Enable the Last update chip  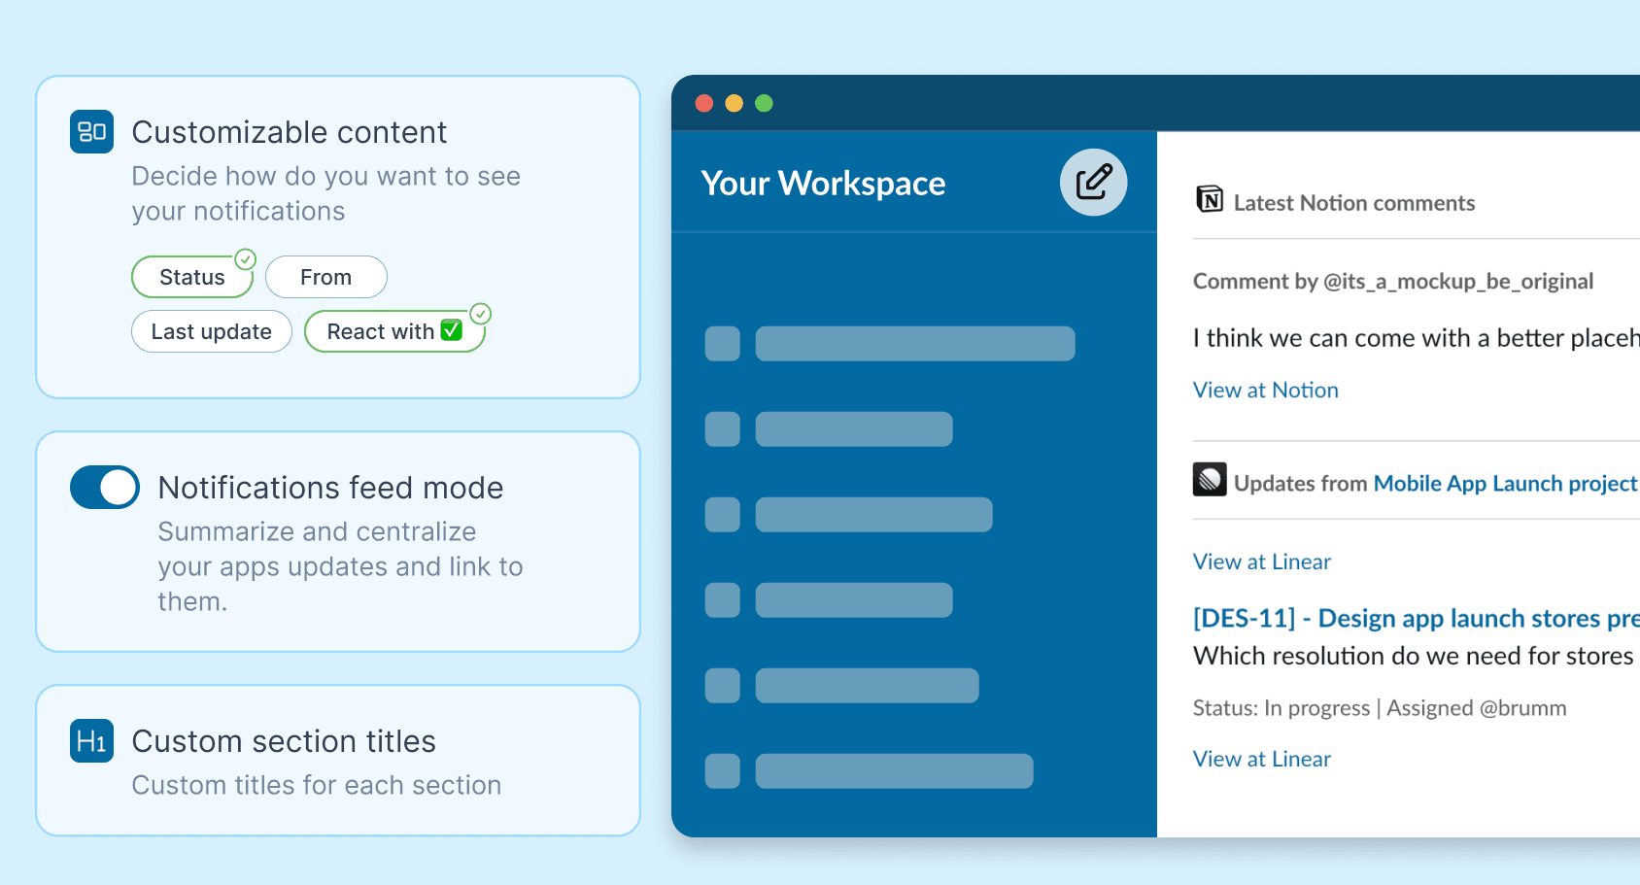click(211, 332)
